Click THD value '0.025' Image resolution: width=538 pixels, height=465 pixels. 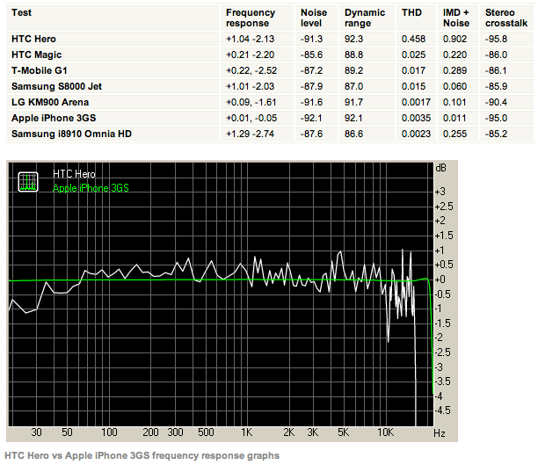413,54
